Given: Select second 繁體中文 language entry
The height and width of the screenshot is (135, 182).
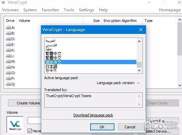Looking at the screenshot, I should tap(91, 58).
